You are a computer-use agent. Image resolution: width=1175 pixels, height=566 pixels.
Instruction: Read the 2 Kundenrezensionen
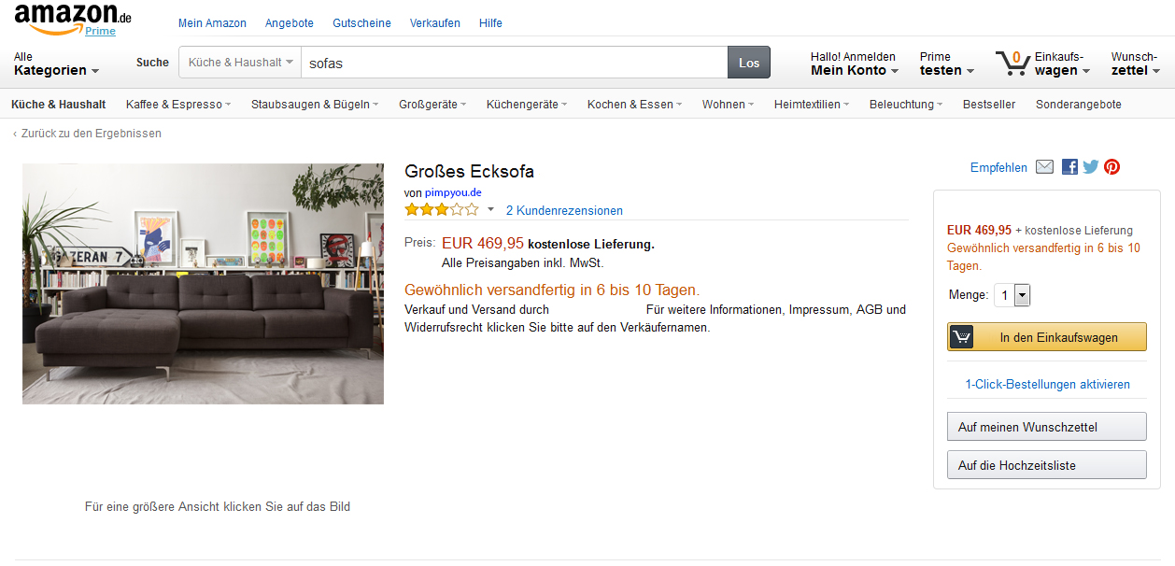coord(563,210)
